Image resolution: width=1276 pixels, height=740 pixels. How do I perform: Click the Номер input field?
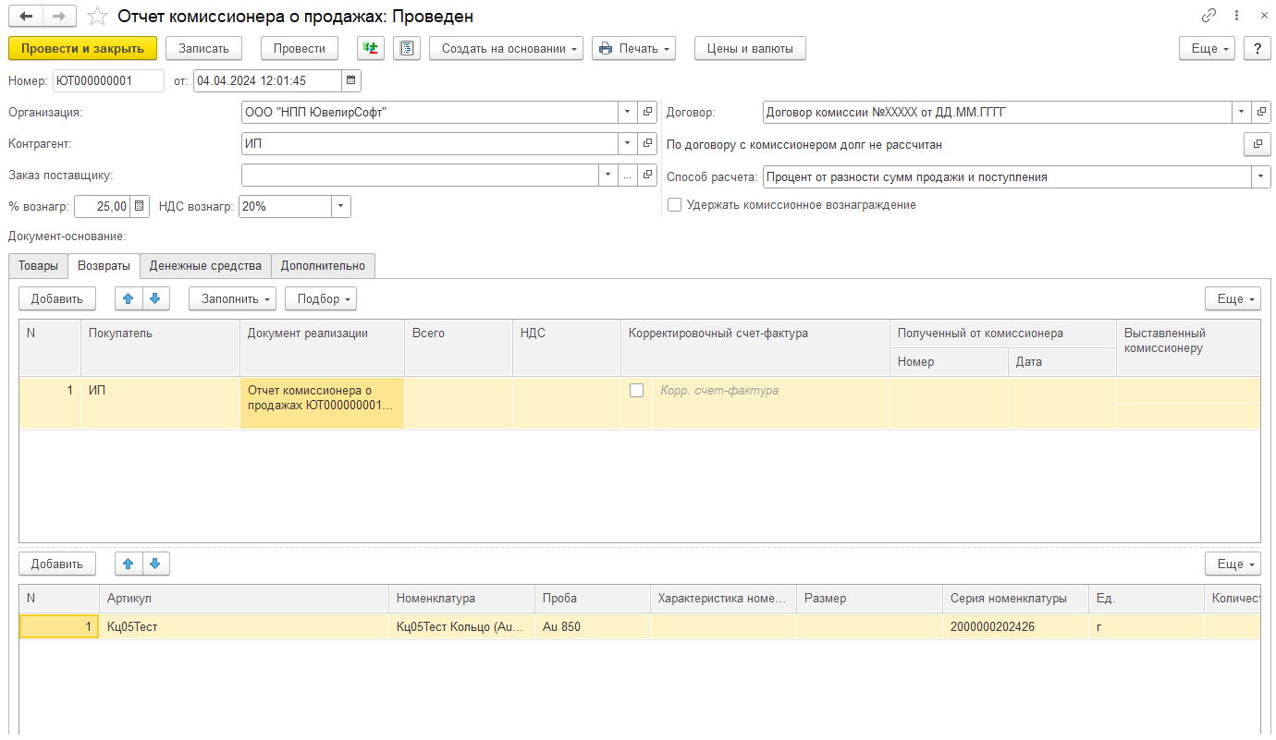tap(108, 80)
